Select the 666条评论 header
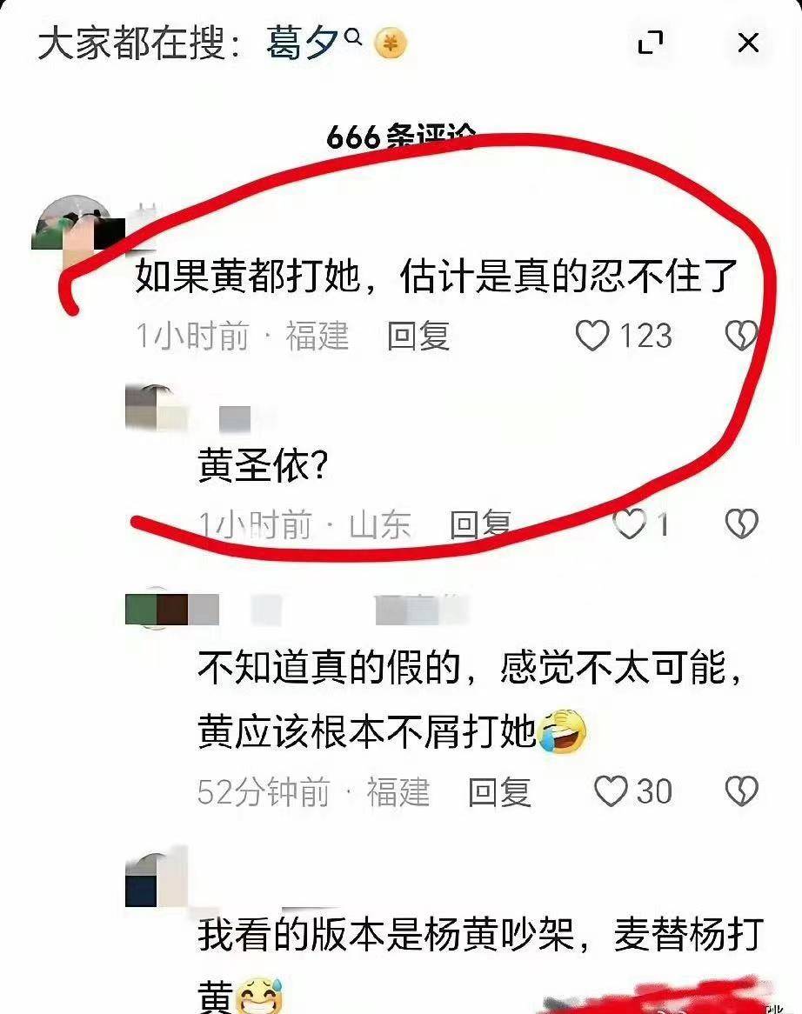Screen dimensions: 802x1014 pos(401,137)
